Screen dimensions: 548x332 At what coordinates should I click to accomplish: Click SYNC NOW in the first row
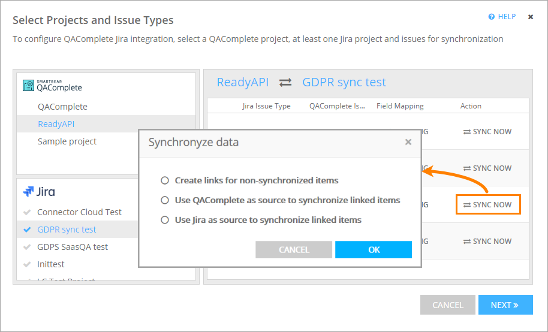487,132
